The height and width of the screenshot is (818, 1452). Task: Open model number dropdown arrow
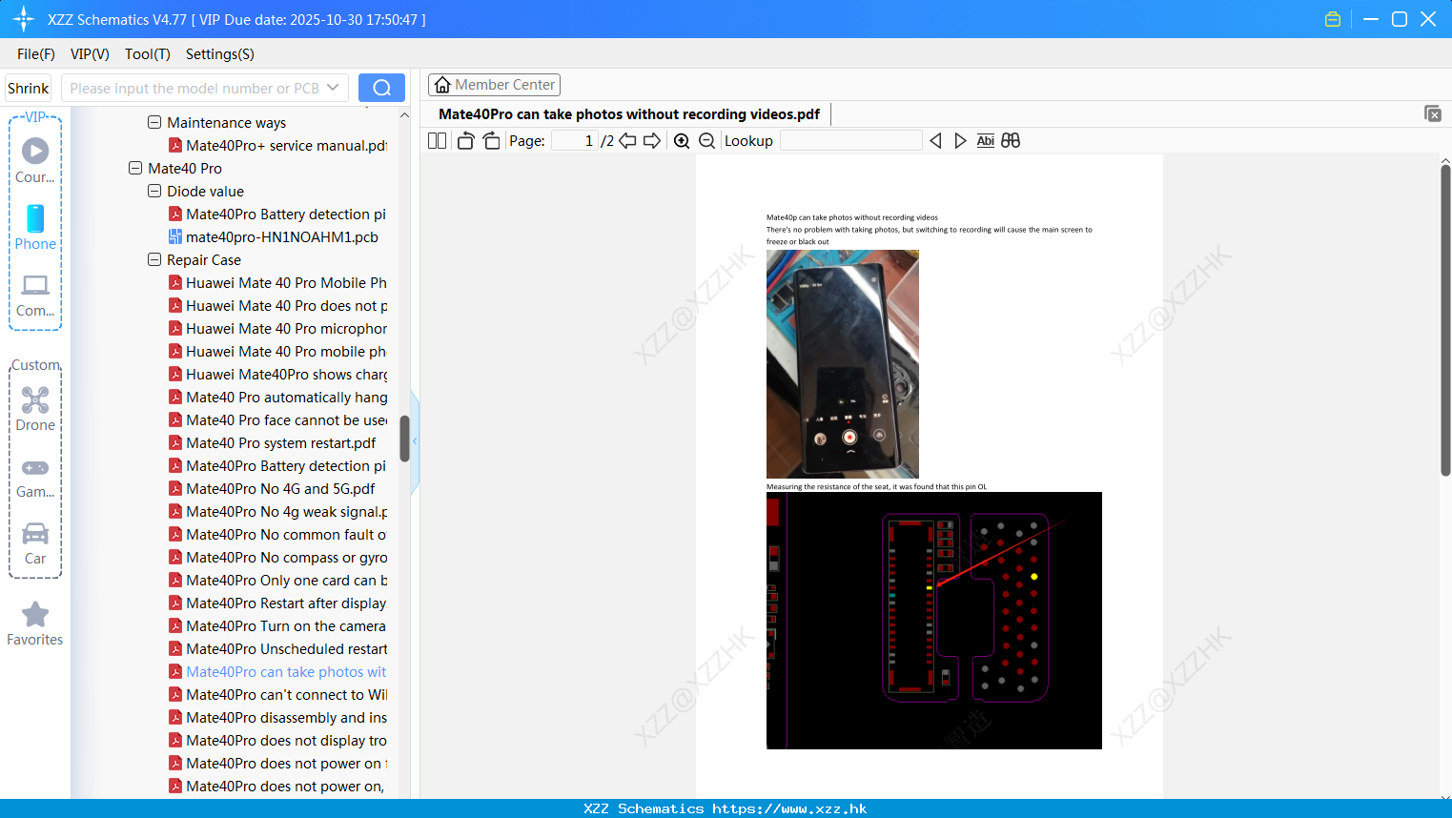point(333,88)
